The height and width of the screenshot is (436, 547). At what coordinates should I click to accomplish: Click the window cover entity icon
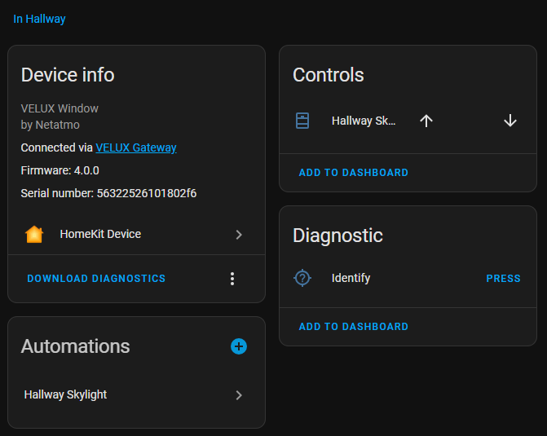(302, 121)
